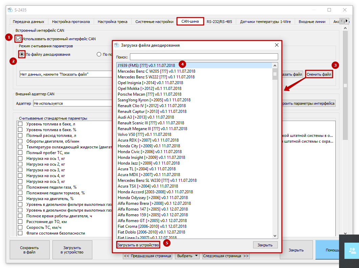Enable the 'Уровень топлива в баке, л' checkbox
Viewport: 359px width, 268px height.
(x=20, y=124)
